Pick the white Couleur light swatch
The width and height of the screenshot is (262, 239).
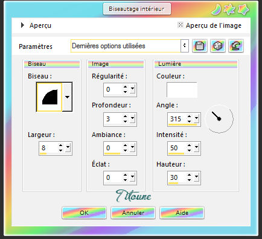(x=182, y=90)
